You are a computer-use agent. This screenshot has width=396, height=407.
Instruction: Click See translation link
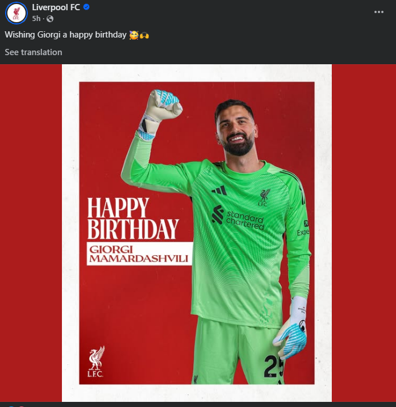pos(34,52)
